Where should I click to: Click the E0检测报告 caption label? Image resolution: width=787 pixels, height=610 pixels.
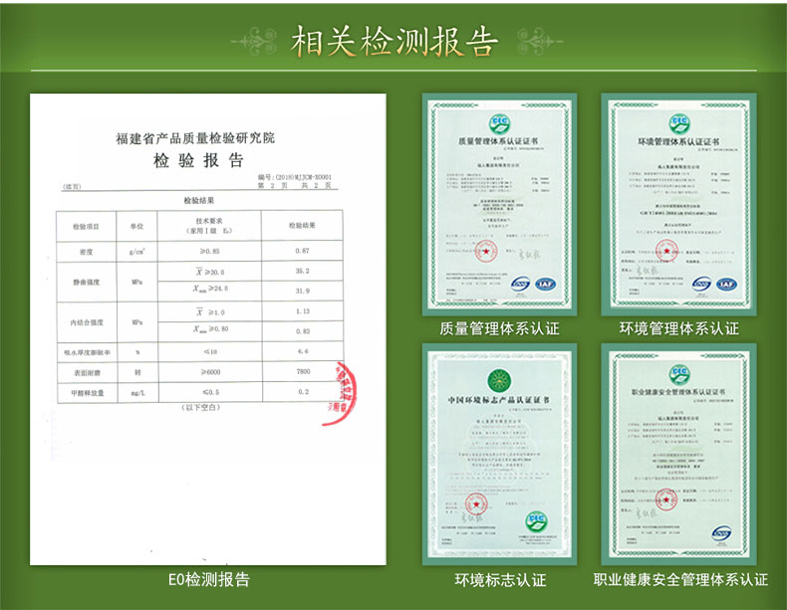(209, 580)
